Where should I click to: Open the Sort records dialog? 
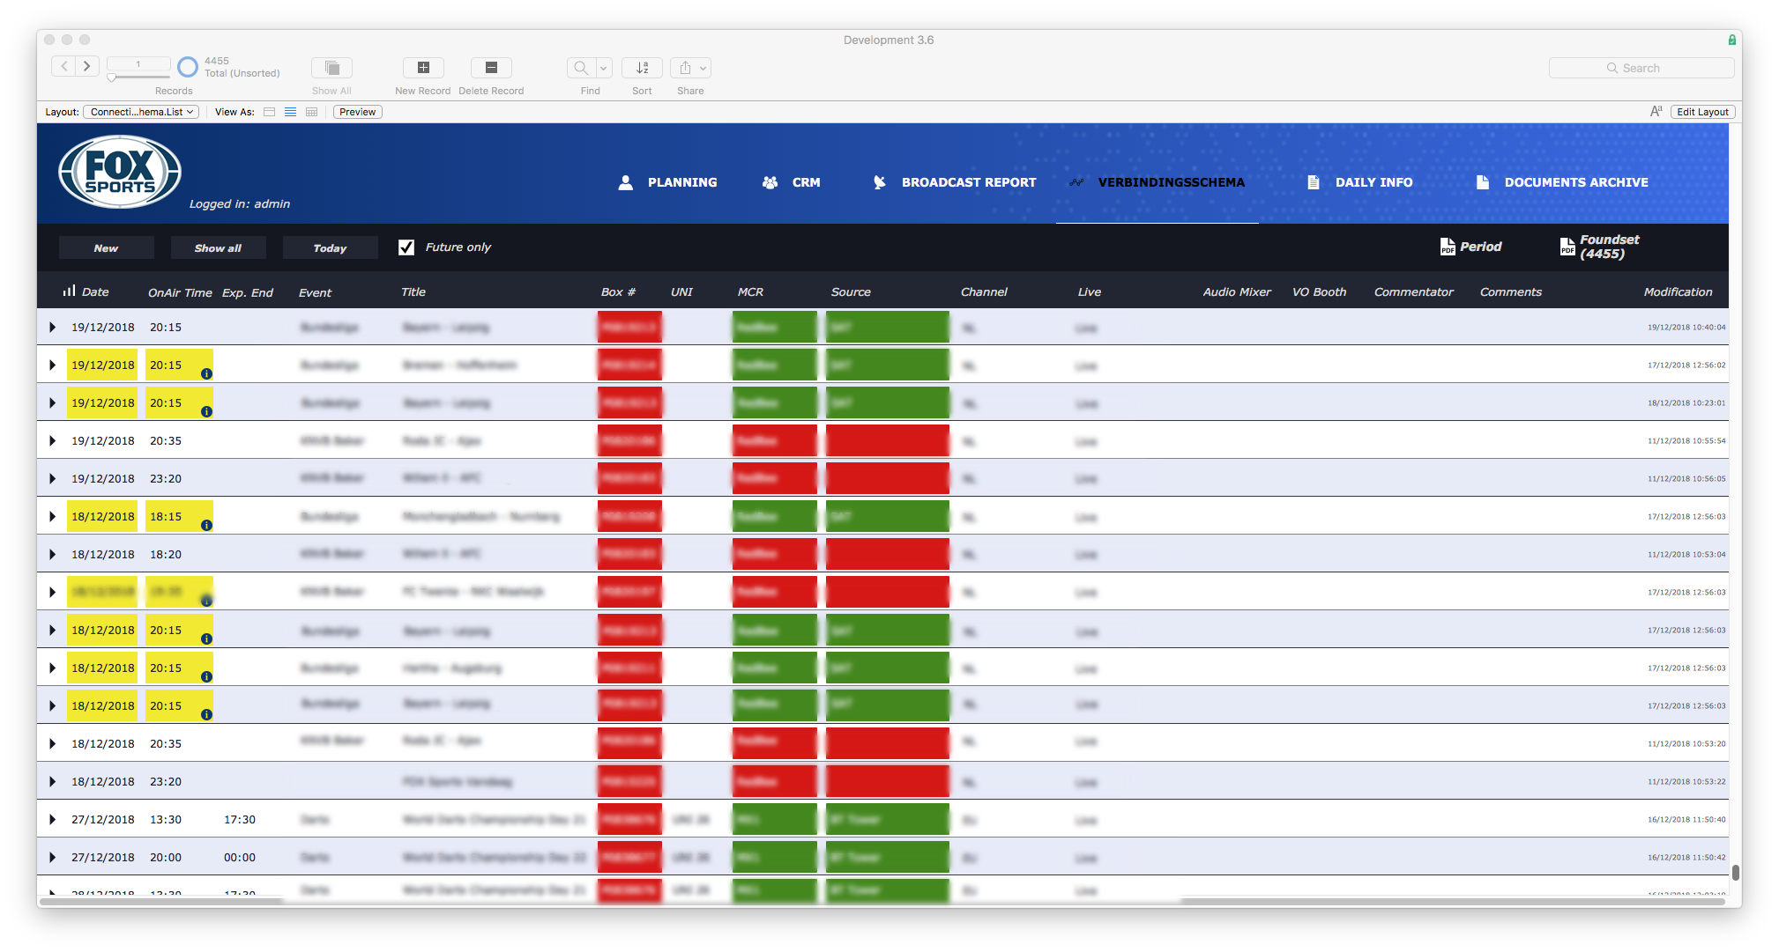pos(642,68)
